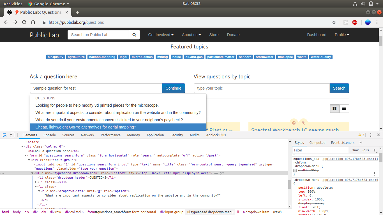The width and height of the screenshot is (383, 215).
Task: Switch questions to list view layout
Action: pos(344,108)
